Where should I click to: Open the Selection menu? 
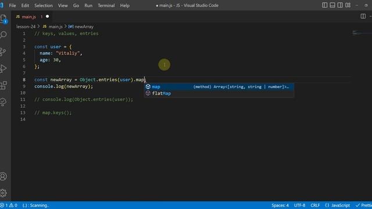(x=44, y=5)
